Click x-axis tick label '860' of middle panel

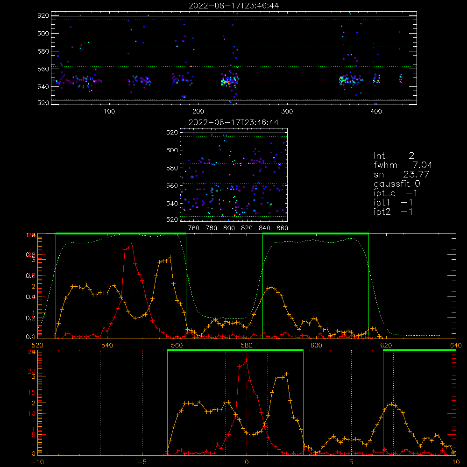pyautogui.click(x=282, y=228)
